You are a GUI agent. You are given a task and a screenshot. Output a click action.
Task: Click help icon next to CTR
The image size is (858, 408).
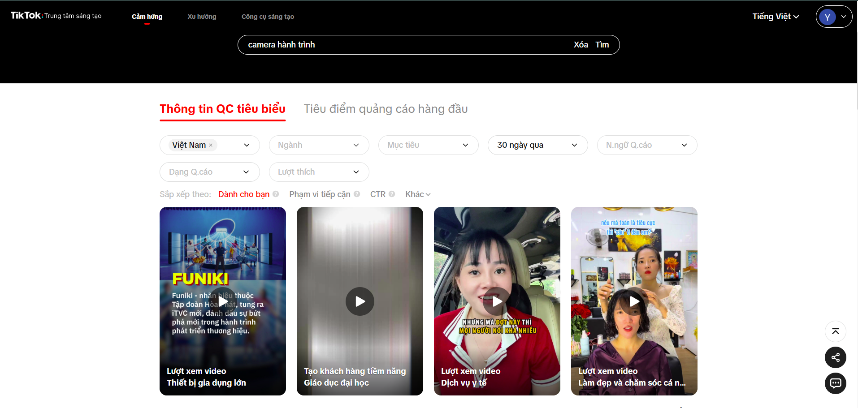[x=392, y=194]
